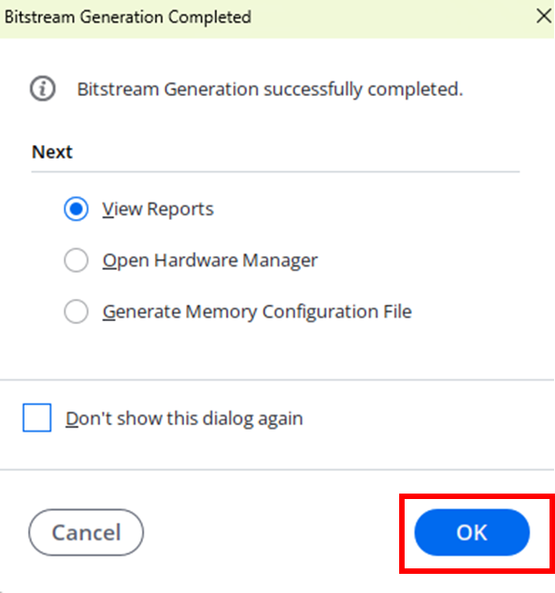Click the View Reports label text
Image resolution: width=555 pixels, height=593 pixels.
tap(158, 209)
